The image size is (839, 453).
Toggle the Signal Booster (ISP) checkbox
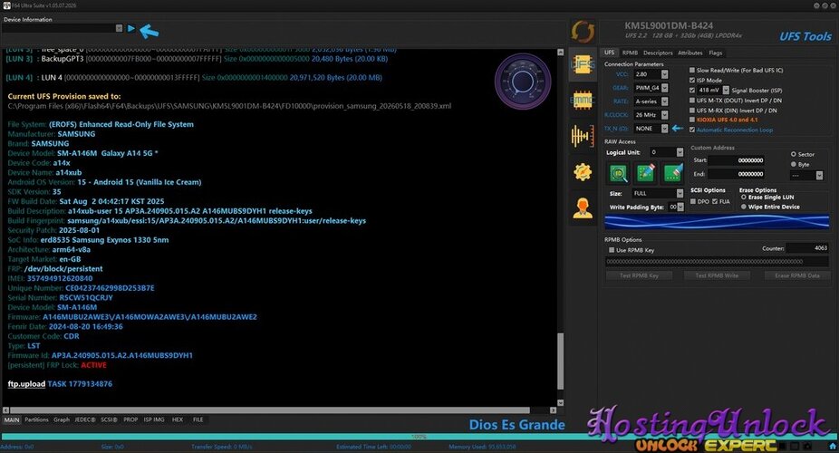(x=692, y=91)
